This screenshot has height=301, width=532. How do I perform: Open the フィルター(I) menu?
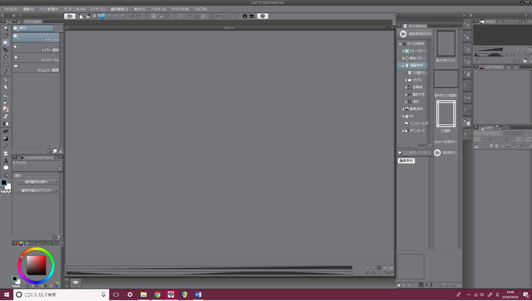point(158,9)
